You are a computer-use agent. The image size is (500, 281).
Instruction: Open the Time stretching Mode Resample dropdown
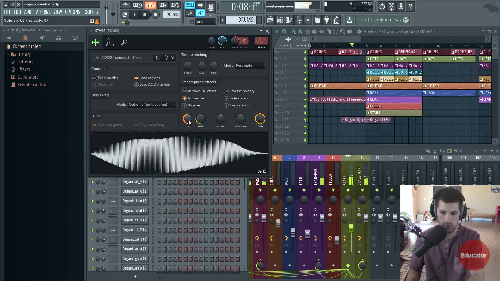[250, 66]
